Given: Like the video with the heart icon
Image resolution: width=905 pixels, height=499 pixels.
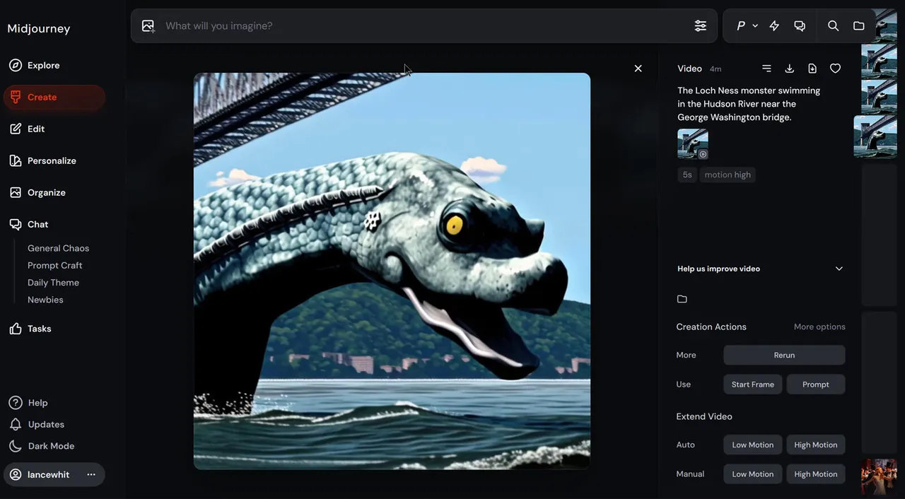Looking at the screenshot, I should (835, 69).
